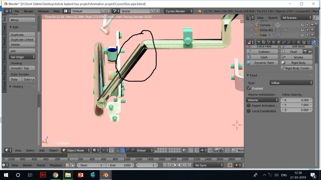
Task: Open the Mesh Data triangle tab icon
Action: pyautogui.click(x=294, y=42)
